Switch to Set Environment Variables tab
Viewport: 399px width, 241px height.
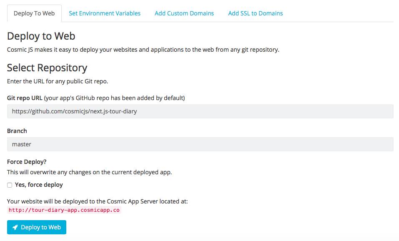click(x=105, y=13)
